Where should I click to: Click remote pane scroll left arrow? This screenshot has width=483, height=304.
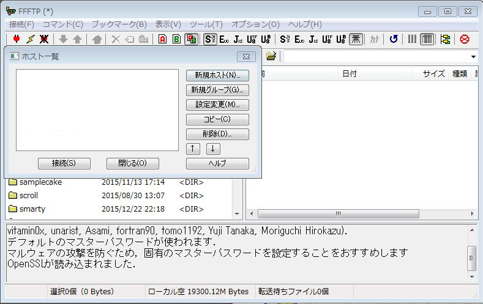click(x=252, y=213)
